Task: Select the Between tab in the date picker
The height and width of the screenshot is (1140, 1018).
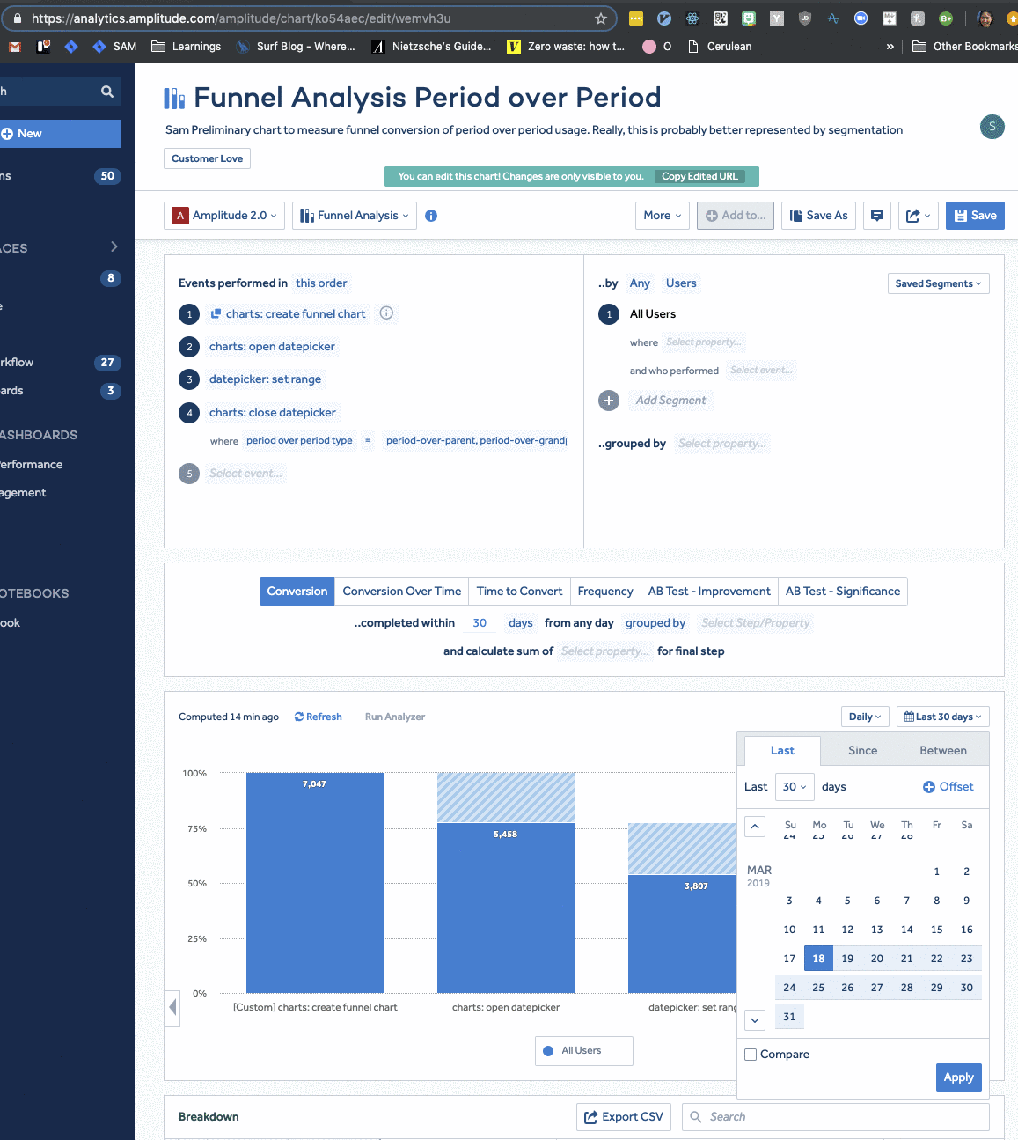Action: 943,749
